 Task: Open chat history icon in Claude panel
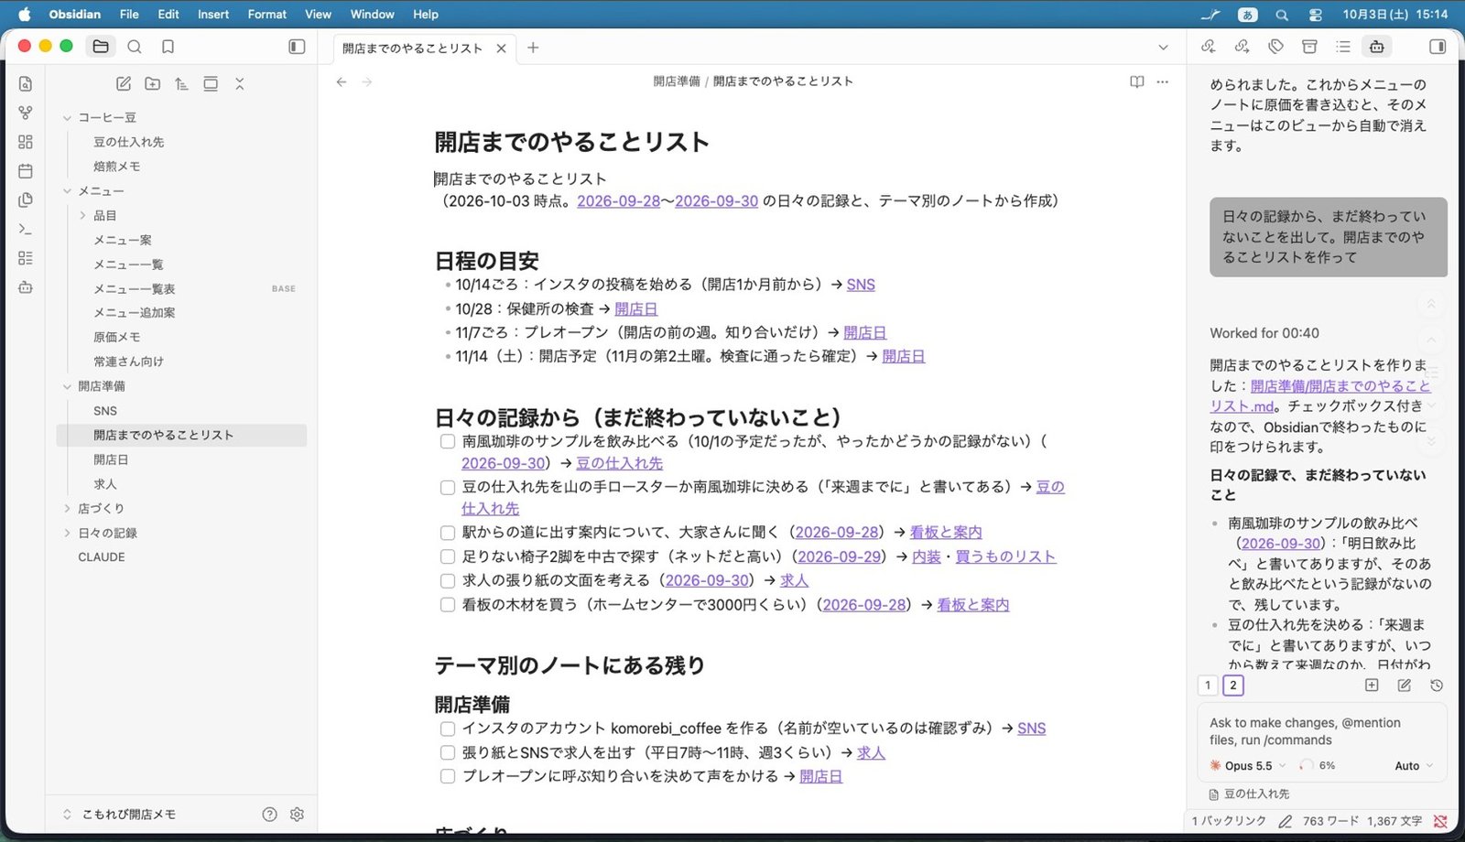pos(1437,685)
